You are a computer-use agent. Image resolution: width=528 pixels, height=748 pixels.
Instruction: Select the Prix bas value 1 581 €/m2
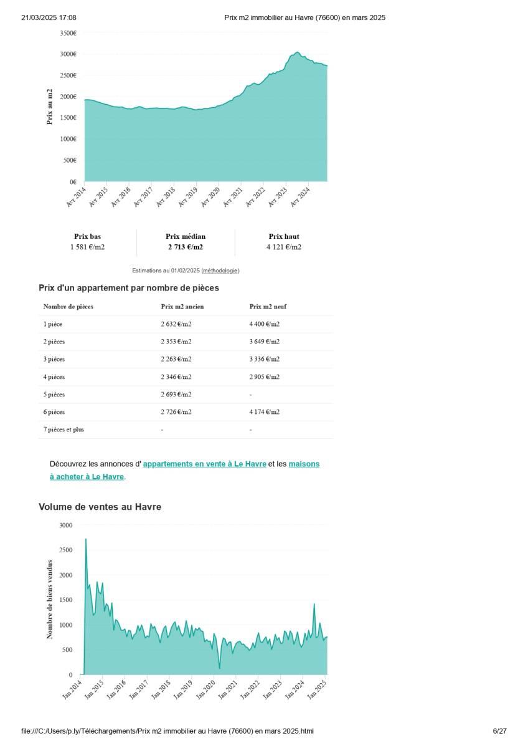[87, 247]
